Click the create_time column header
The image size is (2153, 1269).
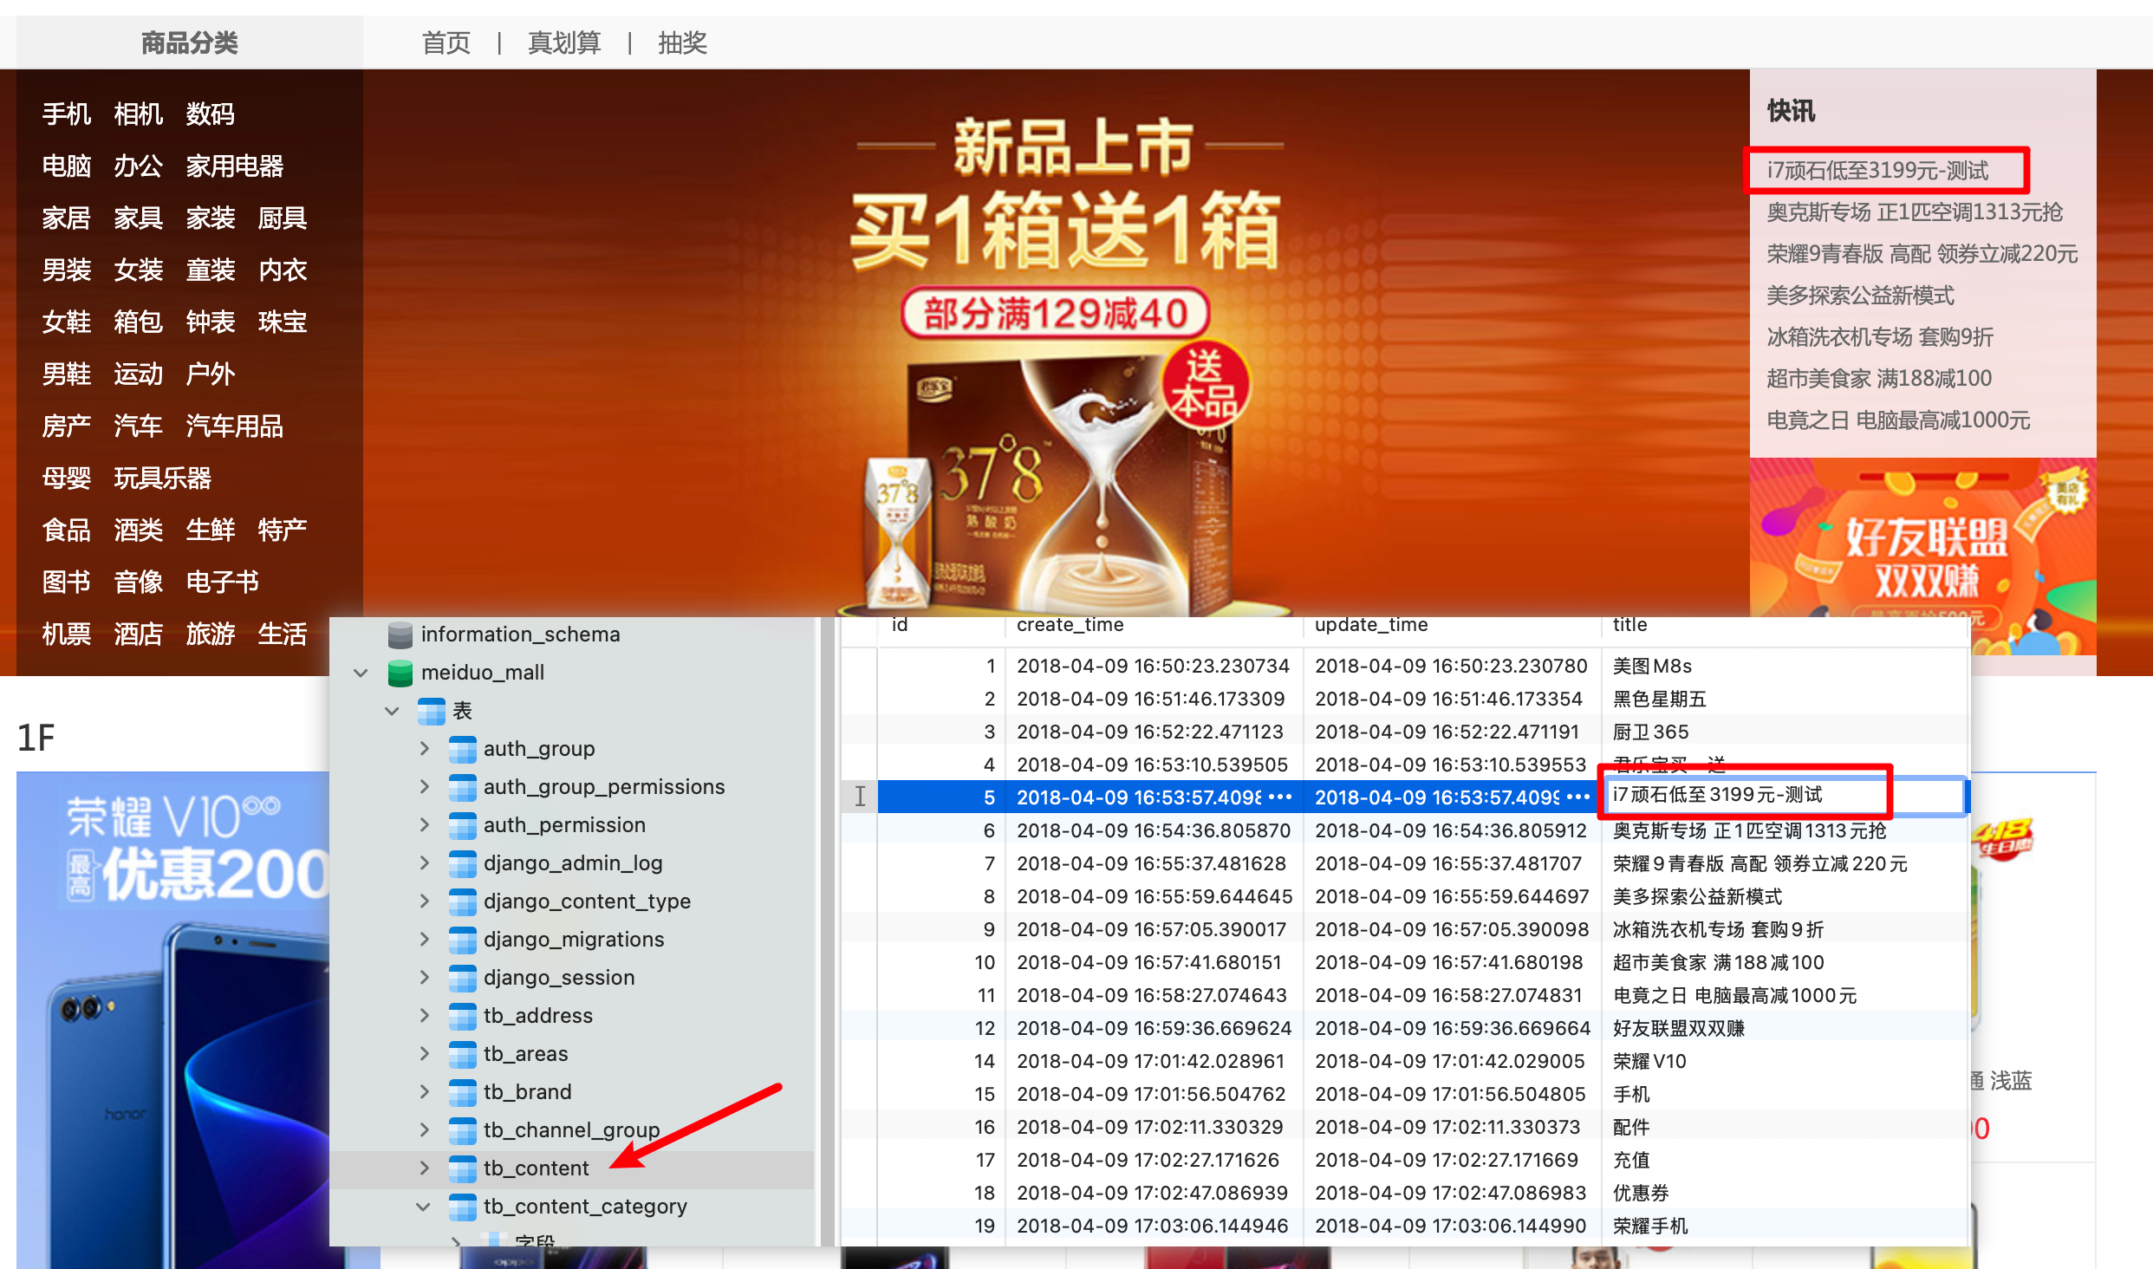click(1154, 626)
